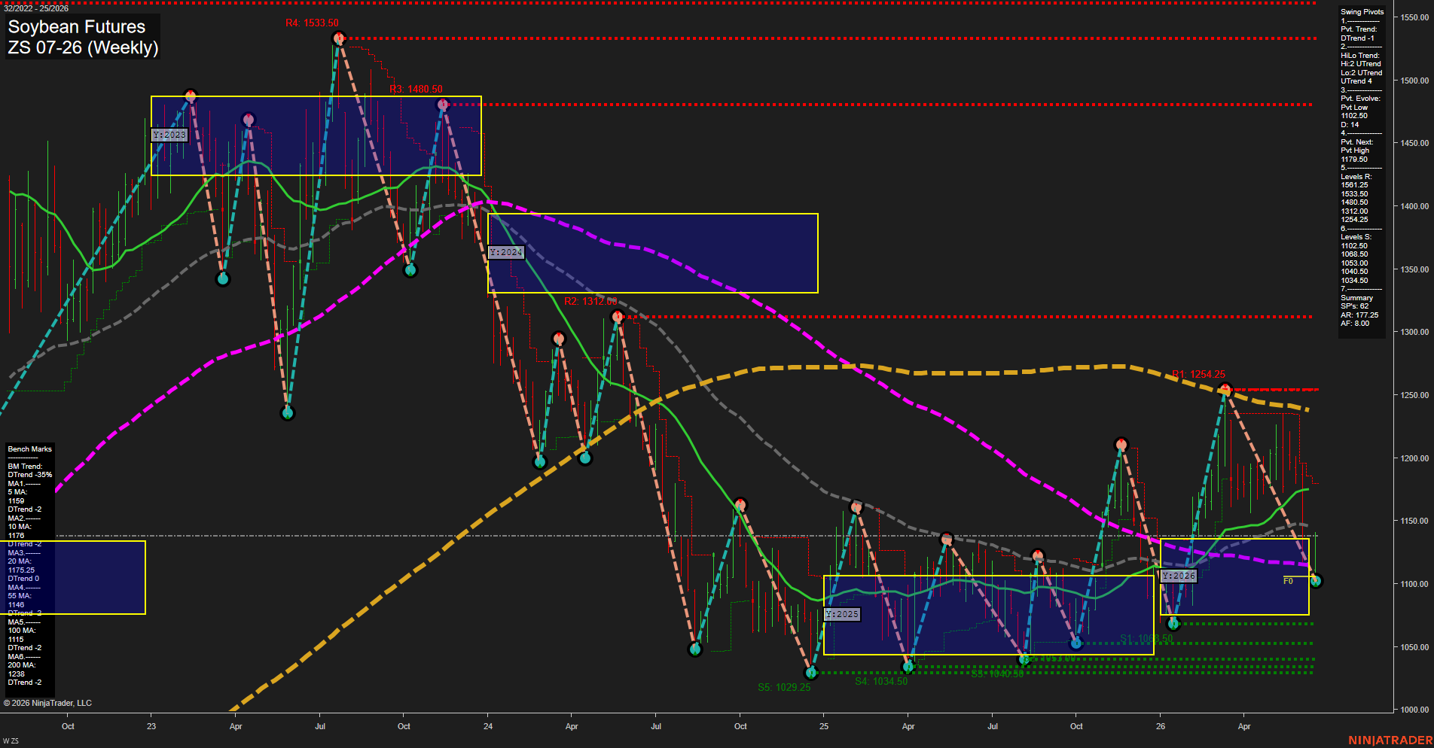Click the 32/2022 - 25/2026 date range
The width and height of the screenshot is (1434, 748).
point(36,8)
